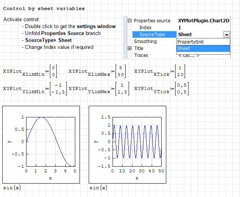Expand the Title property branch

click(x=129, y=48)
